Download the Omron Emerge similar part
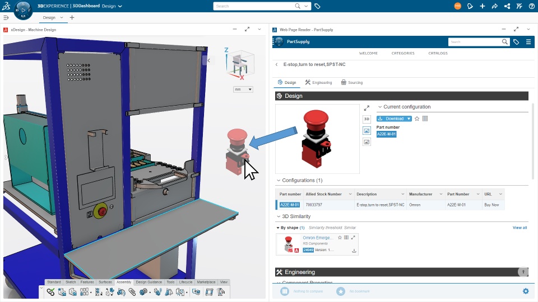This screenshot has width=538, height=302. (x=354, y=251)
